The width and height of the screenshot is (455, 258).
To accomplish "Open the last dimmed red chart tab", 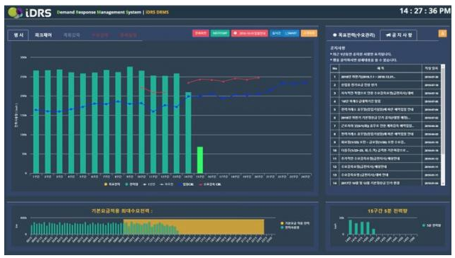I will pyautogui.click(x=128, y=35).
